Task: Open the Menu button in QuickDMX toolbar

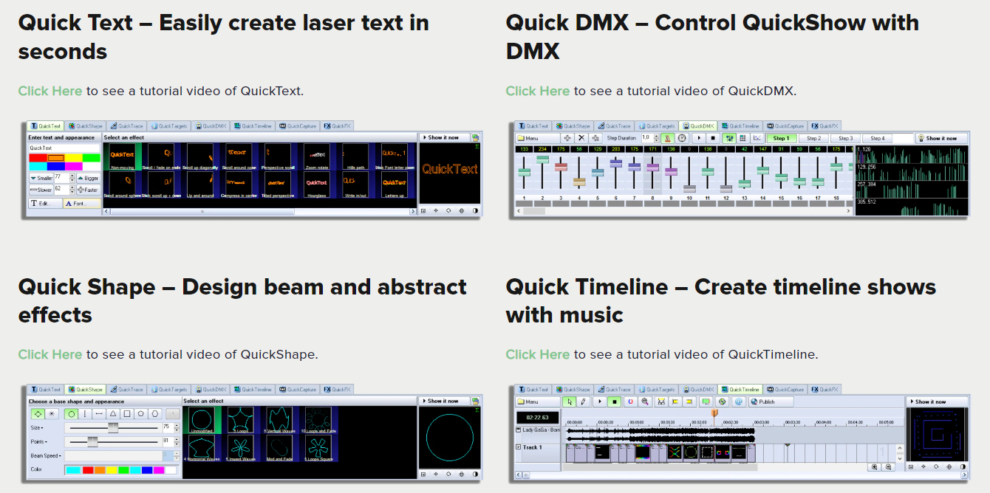Action: pos(537,138)
